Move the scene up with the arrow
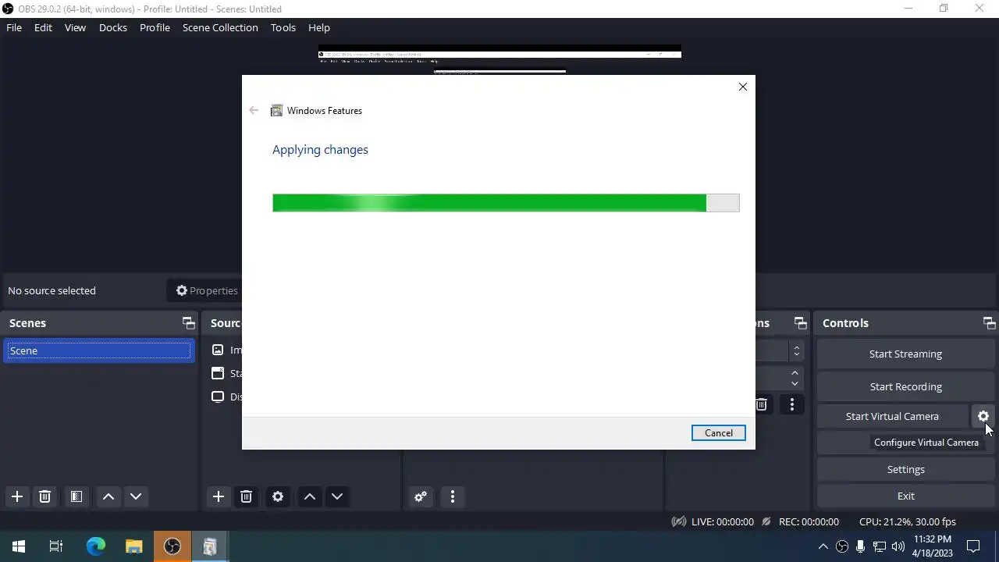 108,496
